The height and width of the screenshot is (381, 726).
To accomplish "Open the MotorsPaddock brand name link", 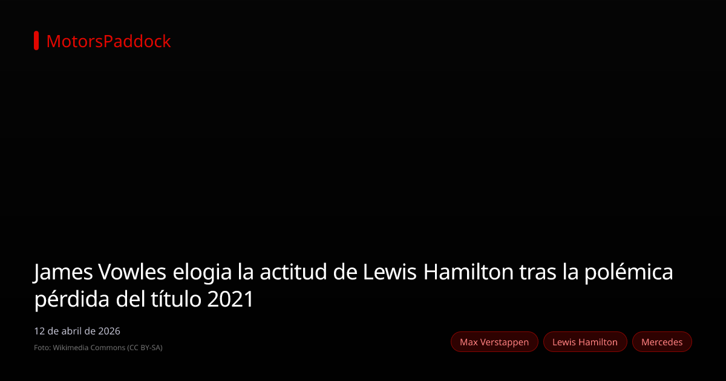I will [108, 41].
